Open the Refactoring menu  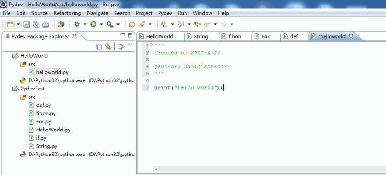67,13
